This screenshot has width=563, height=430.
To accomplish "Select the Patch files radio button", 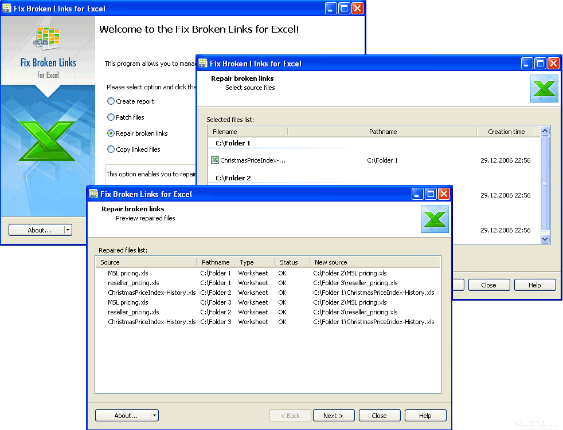I will click(111, 117).
